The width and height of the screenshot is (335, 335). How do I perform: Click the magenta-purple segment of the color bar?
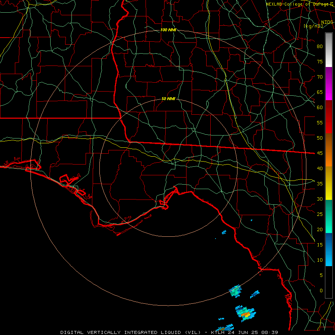click(x=329, y=83)
